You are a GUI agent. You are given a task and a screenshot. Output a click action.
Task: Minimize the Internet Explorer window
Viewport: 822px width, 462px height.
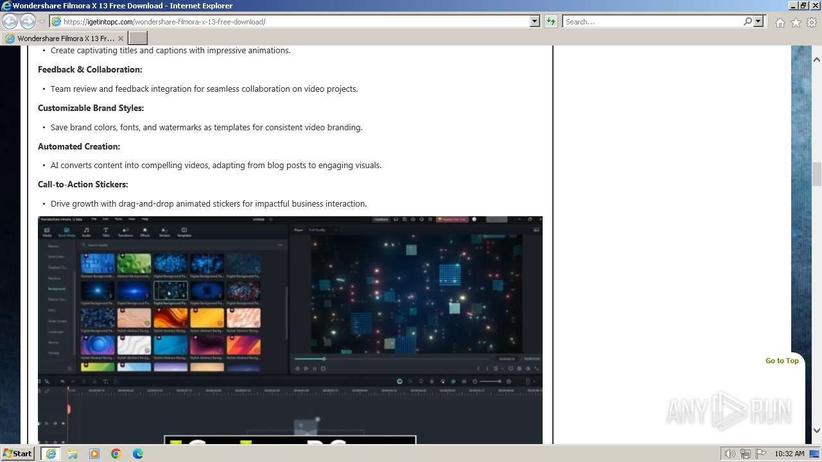[x=793, y=6]
